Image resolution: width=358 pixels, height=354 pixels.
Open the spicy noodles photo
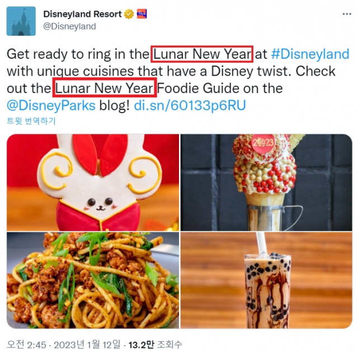click(93, 281)
